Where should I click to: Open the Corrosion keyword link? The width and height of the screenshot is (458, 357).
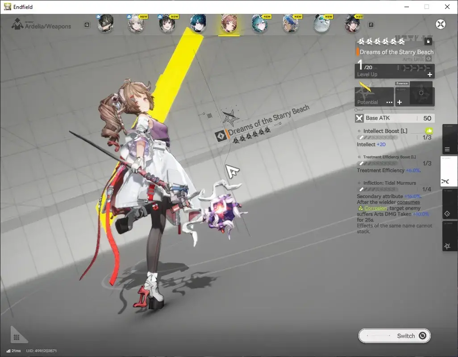[375, 208]
